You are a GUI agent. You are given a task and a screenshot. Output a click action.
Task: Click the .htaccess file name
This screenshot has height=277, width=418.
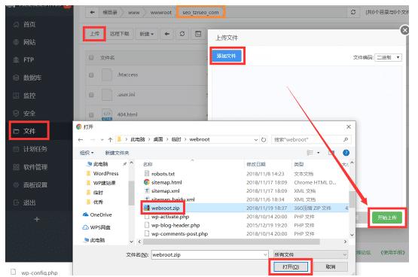point(127,75)
